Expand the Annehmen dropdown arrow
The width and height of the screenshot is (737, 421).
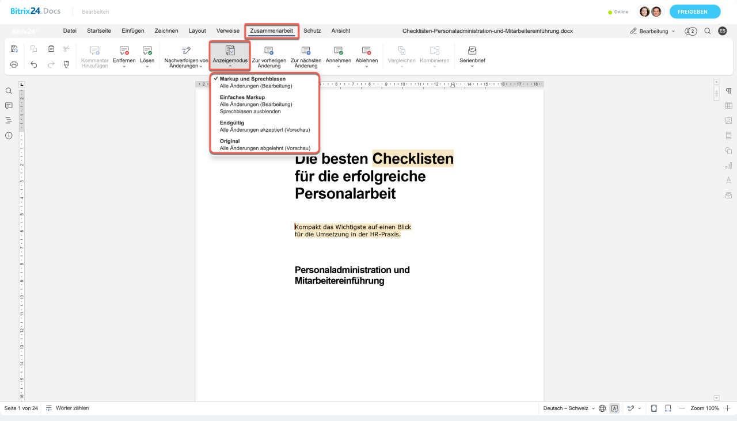[338, 66]
